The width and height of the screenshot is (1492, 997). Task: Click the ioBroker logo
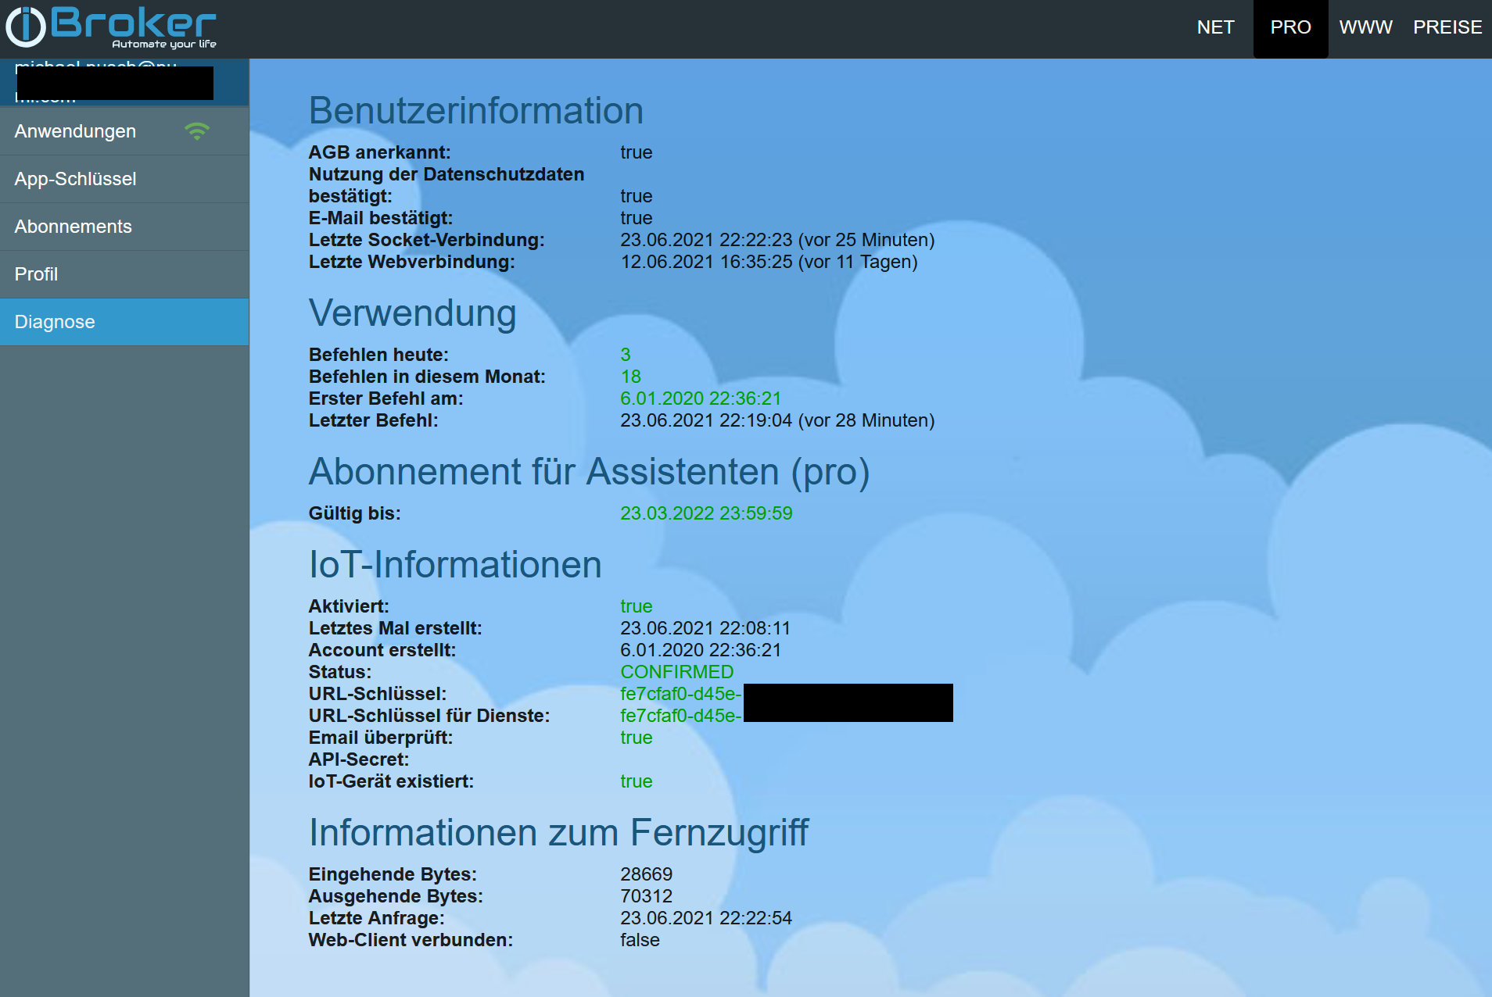tap(111, 27)
